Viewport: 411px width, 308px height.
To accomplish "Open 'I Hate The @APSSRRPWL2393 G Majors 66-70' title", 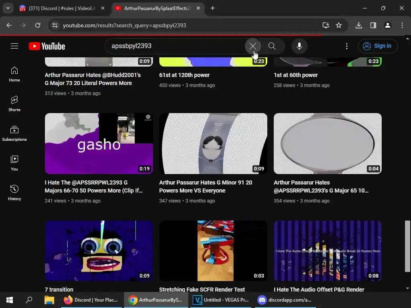I will [x=94, y=186].
